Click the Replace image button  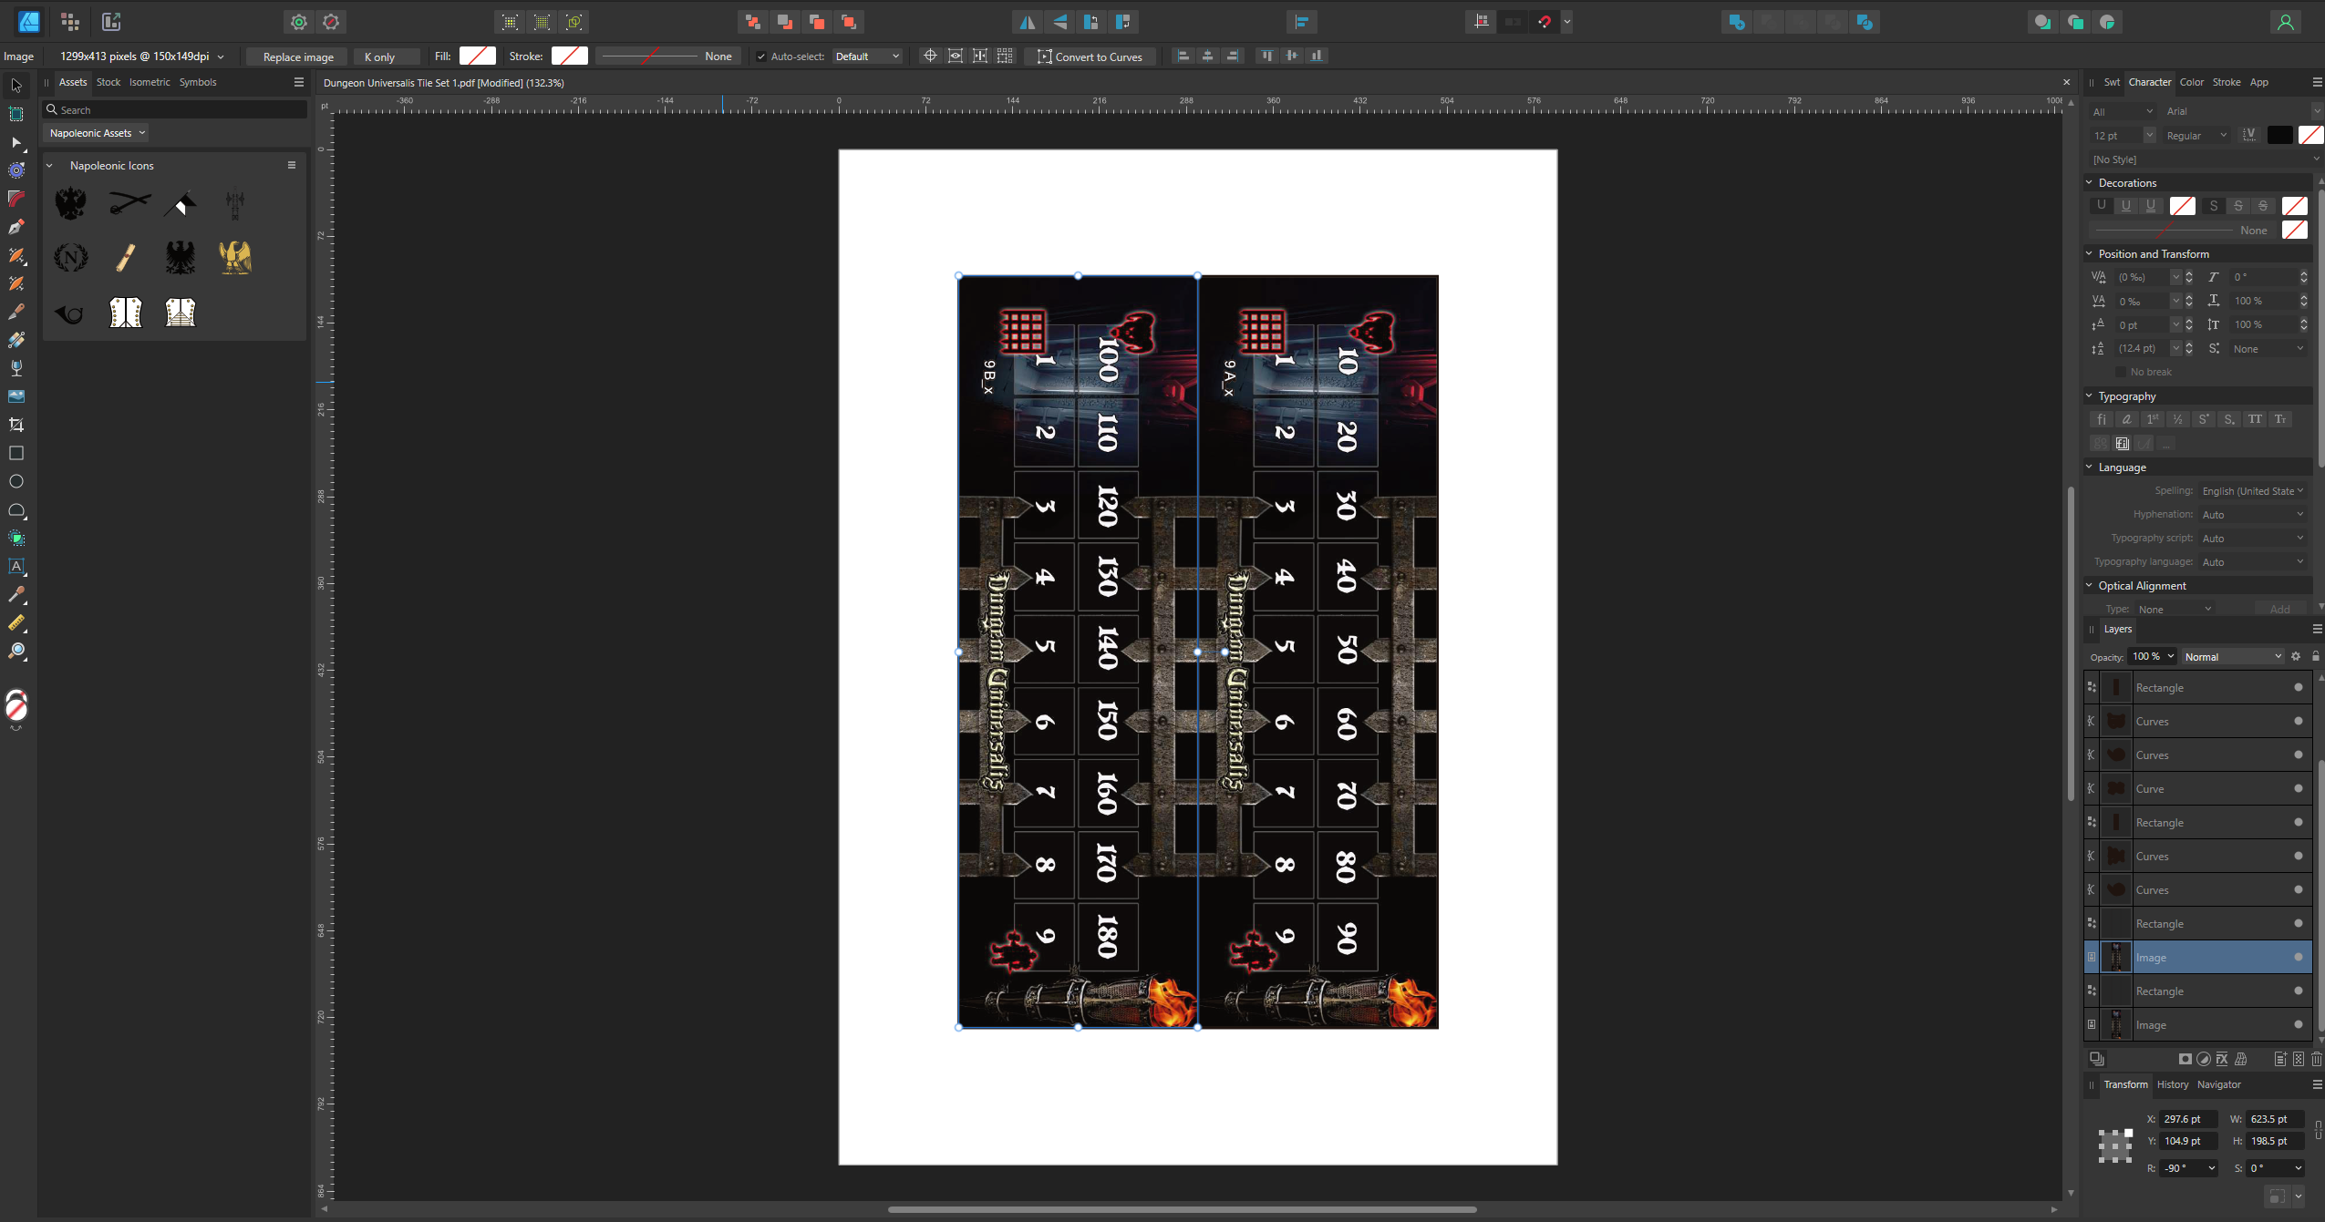(297, 56)
